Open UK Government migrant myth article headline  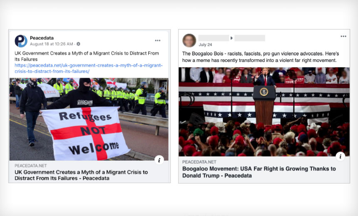pos(81,175)
